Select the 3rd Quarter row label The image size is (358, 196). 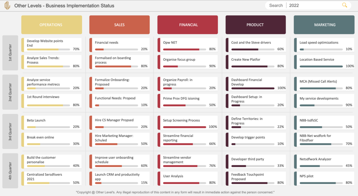tap(10, 132)
